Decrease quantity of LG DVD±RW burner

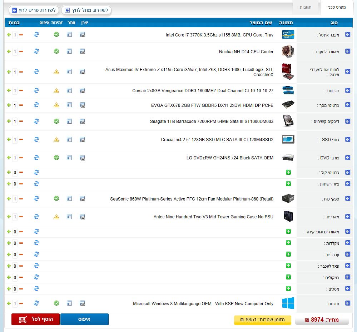21,158
